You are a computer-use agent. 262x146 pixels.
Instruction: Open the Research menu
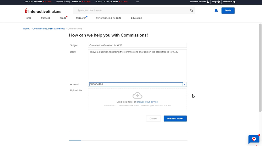[81, 18]
